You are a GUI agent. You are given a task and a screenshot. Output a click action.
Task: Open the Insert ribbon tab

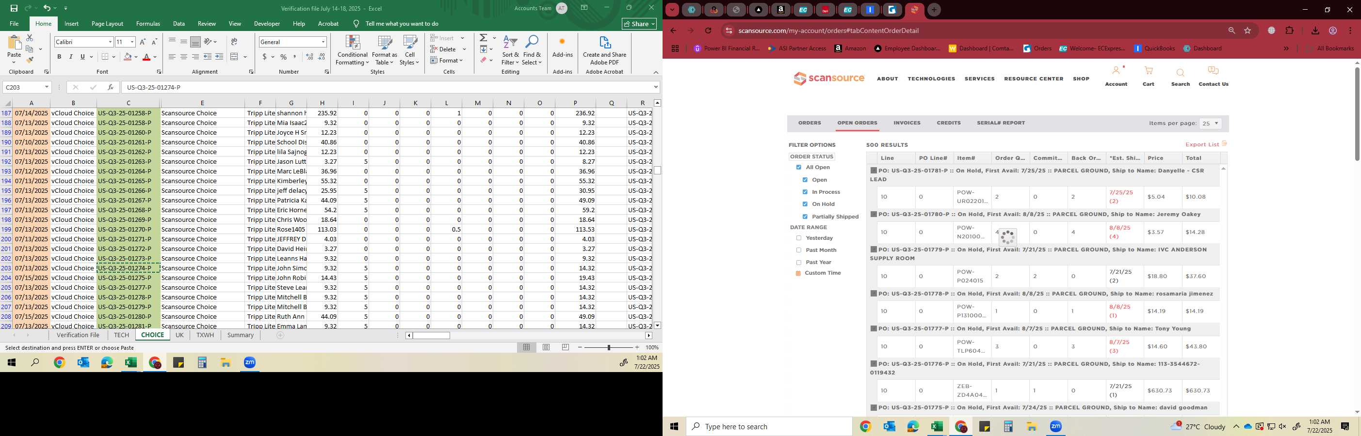click(x=71, y=24)
